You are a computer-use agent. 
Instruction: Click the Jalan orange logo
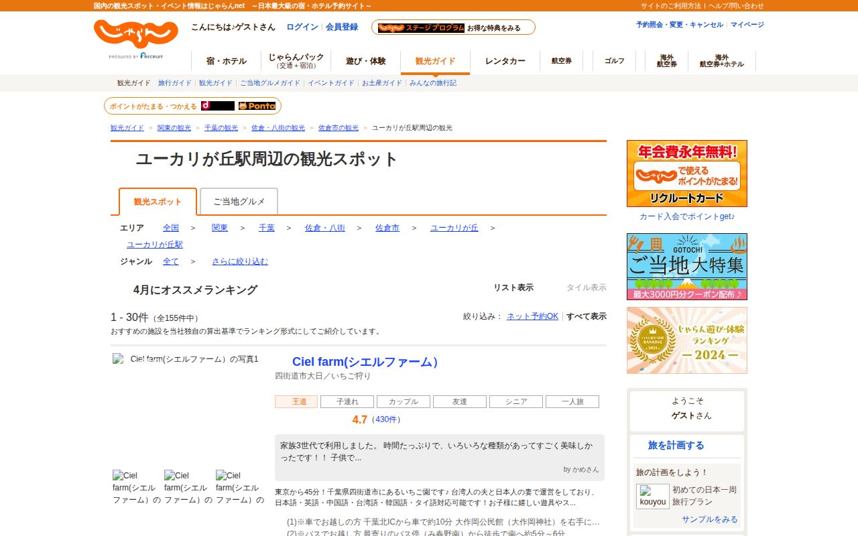click(x=136, y=35)
